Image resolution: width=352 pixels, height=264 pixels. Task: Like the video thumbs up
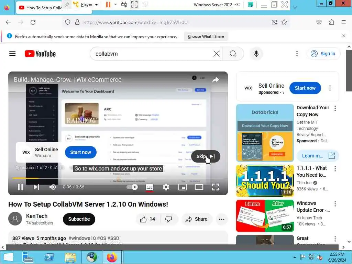[x=148, y=219]
